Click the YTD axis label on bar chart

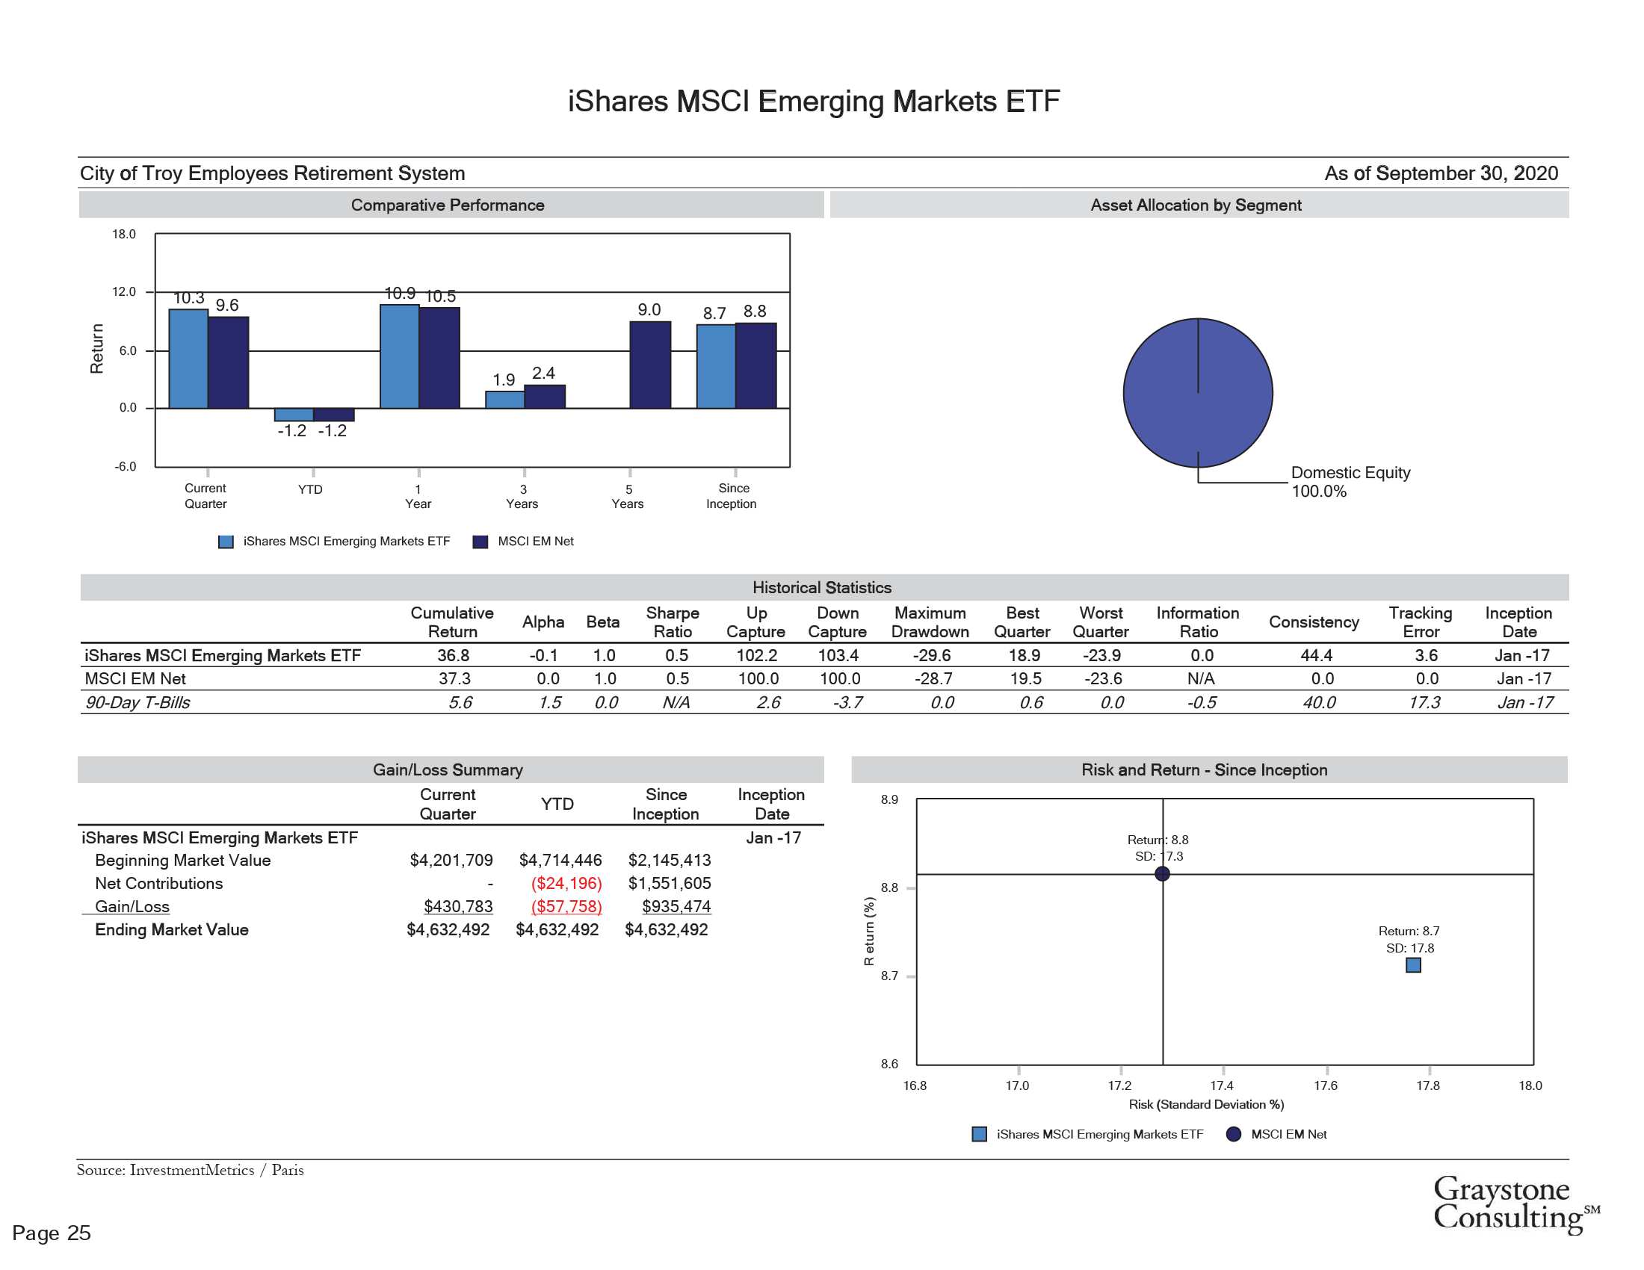click(310, 490)
